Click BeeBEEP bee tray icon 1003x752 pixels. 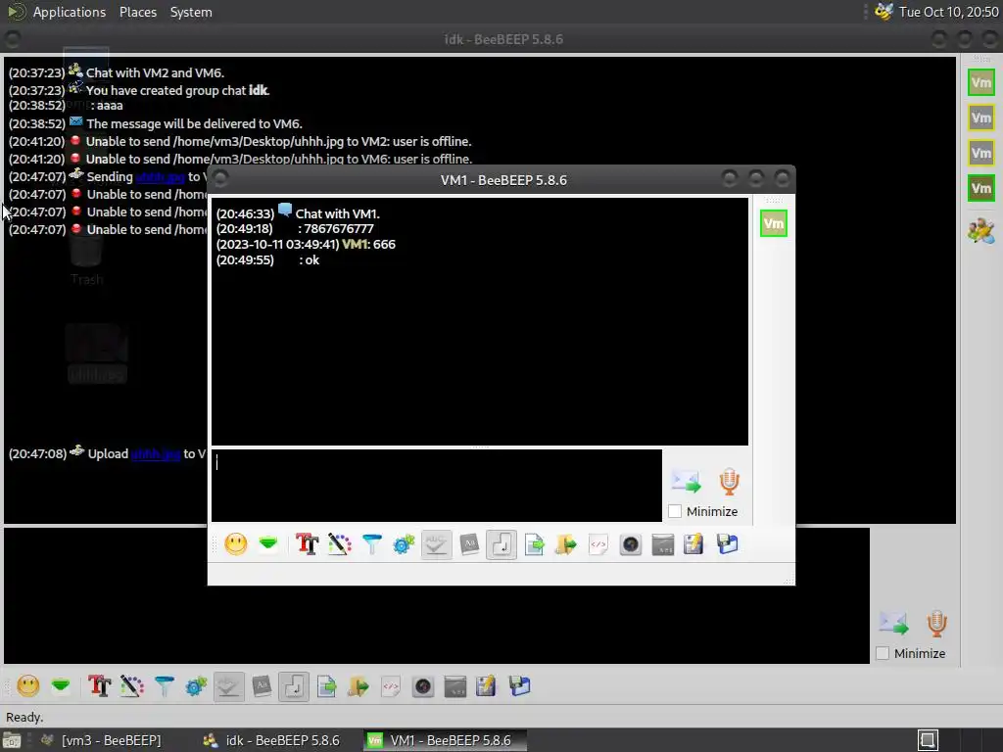(x=884, y=12)
